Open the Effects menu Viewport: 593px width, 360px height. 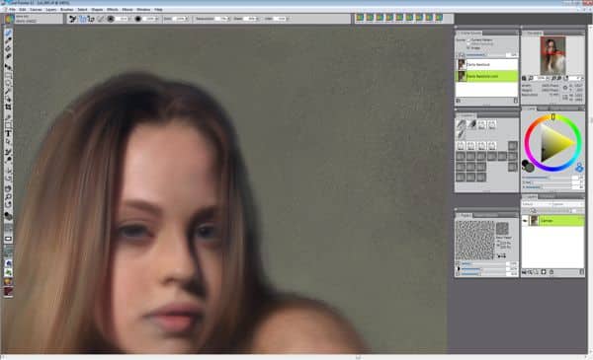click(113, 10)
